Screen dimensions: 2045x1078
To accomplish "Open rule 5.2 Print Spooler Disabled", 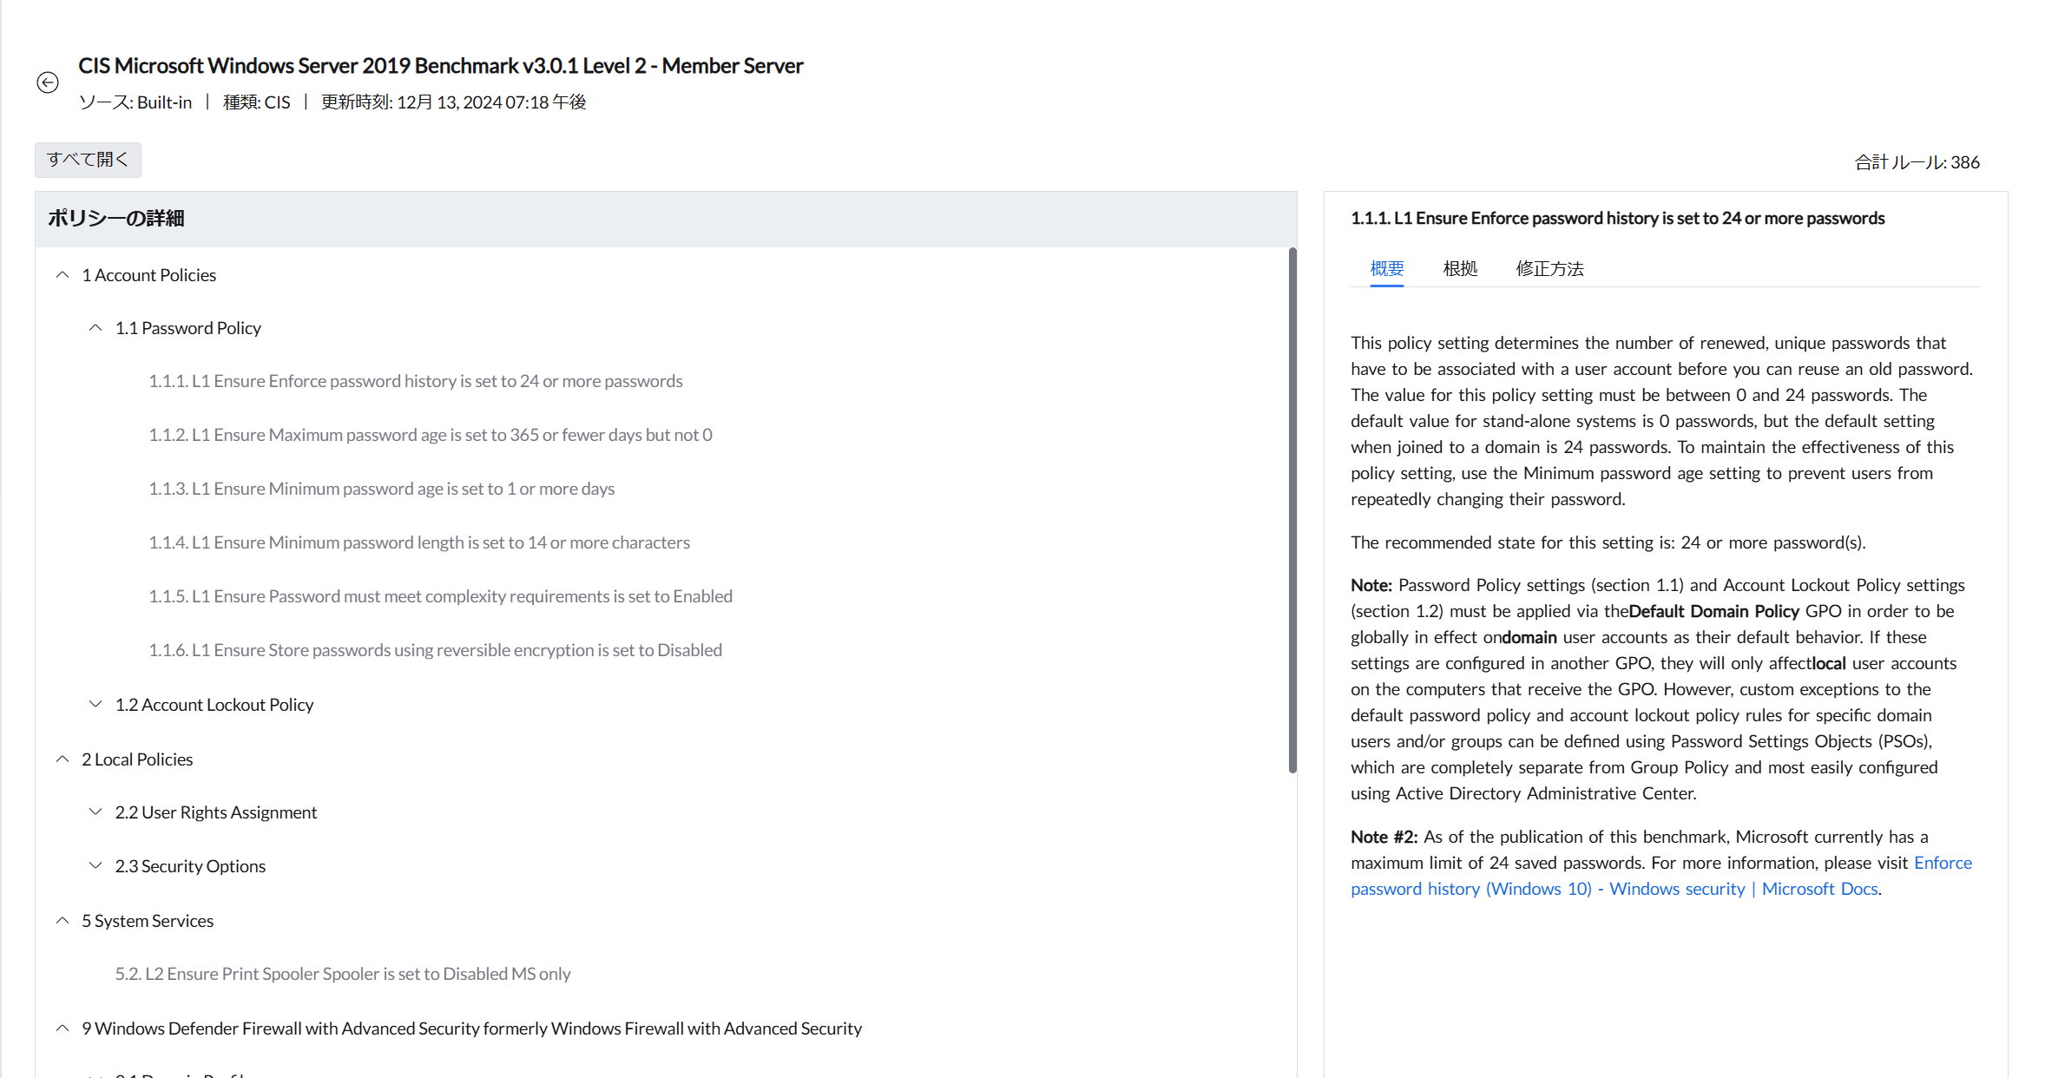I will (x=342, y=974).
